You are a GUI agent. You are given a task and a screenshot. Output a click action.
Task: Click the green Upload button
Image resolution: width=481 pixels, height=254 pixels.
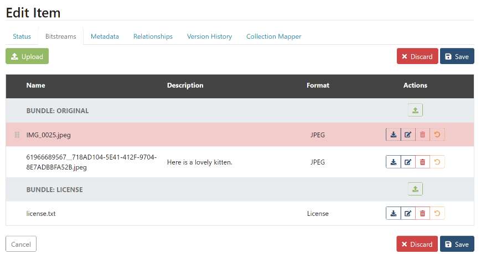pos(27,56)
